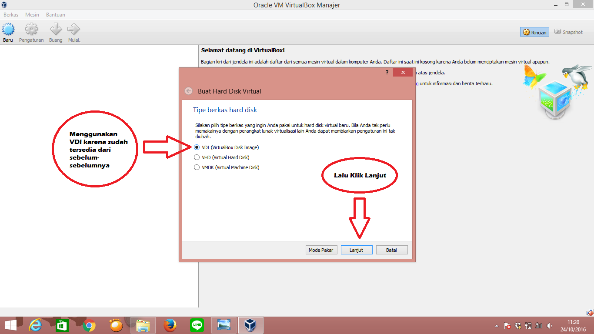Switch to the Snapshot view

[x=568, y=32]
